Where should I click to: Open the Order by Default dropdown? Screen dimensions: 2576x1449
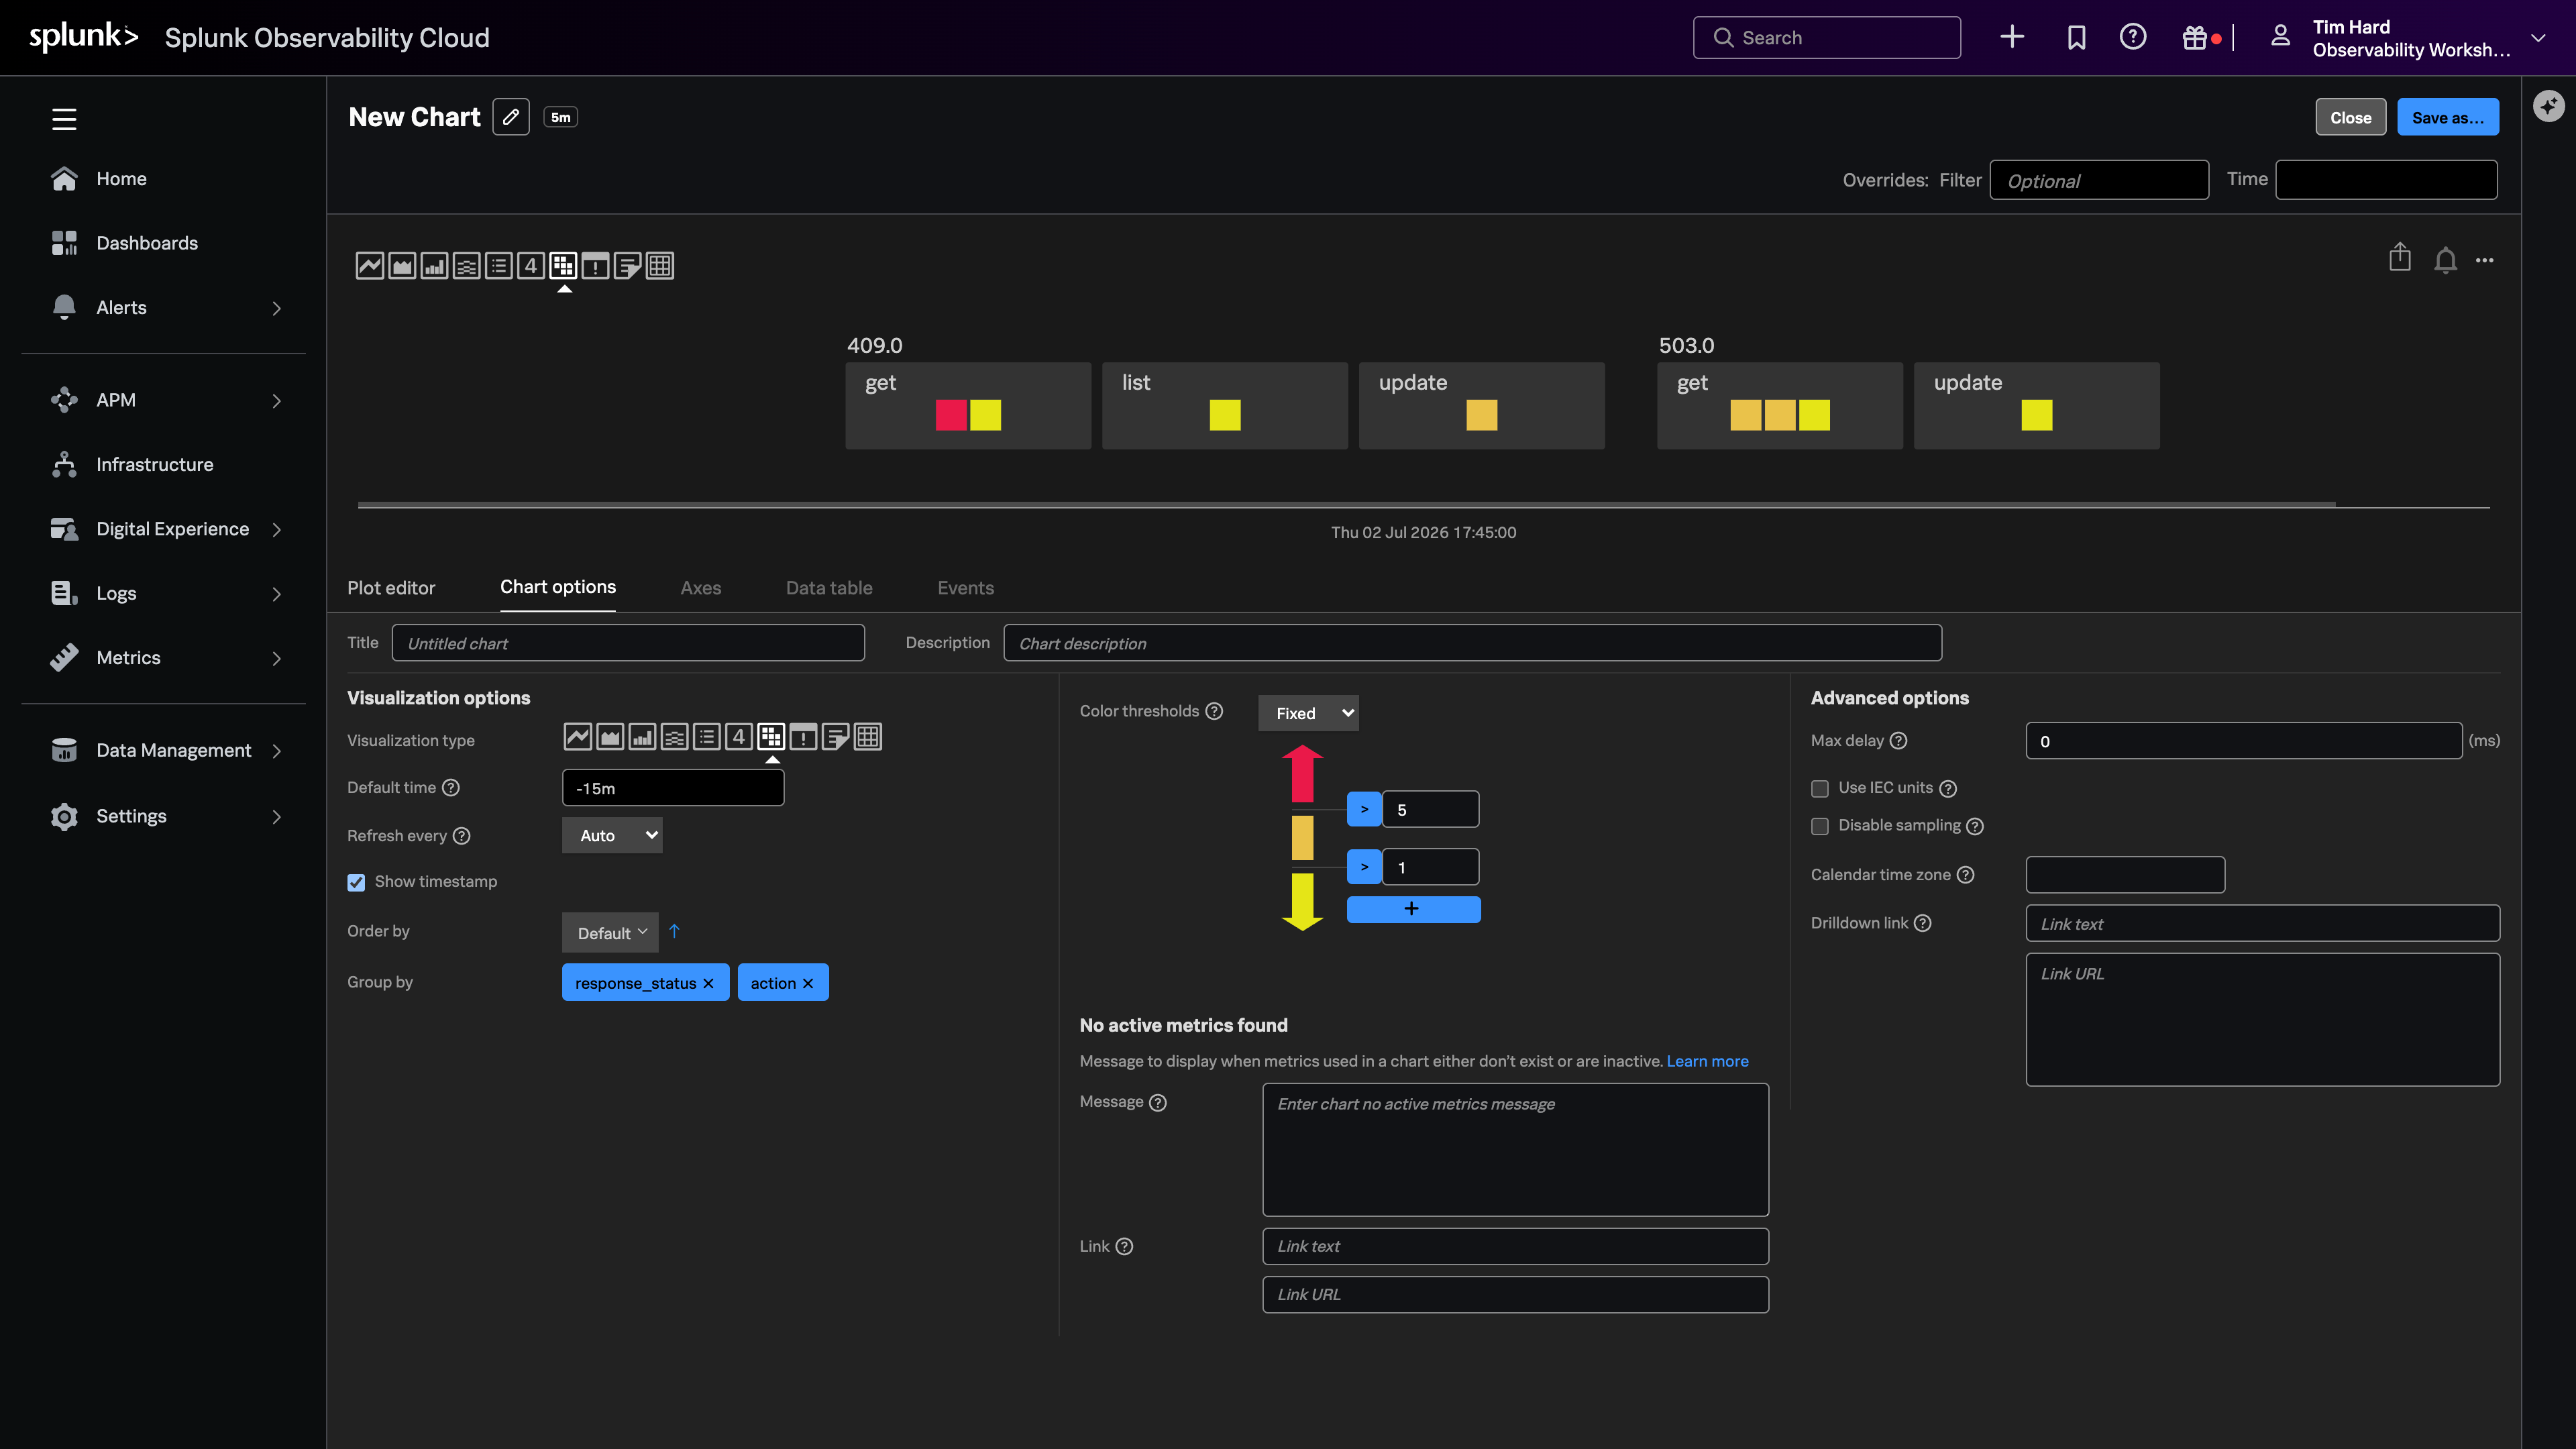click(610, 932)
